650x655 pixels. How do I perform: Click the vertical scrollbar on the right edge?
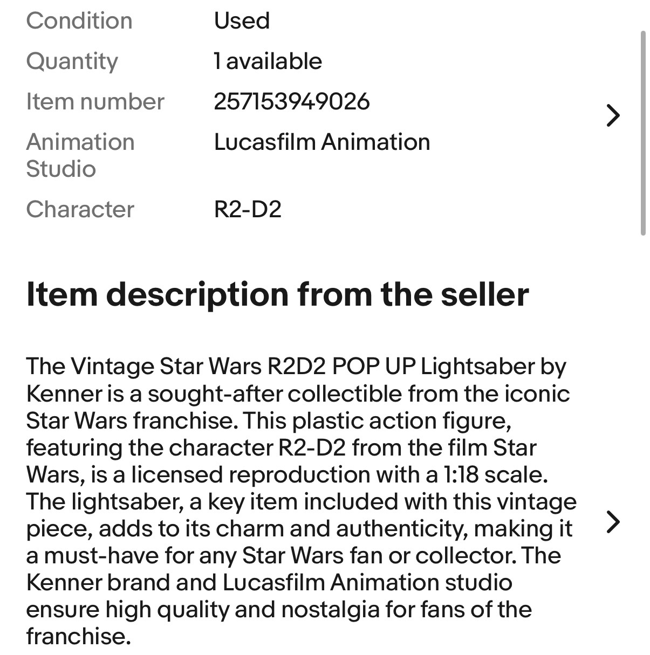point(642,133)
